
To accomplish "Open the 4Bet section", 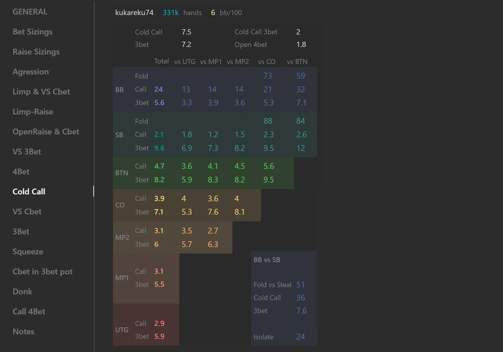I will click(21, 172).
